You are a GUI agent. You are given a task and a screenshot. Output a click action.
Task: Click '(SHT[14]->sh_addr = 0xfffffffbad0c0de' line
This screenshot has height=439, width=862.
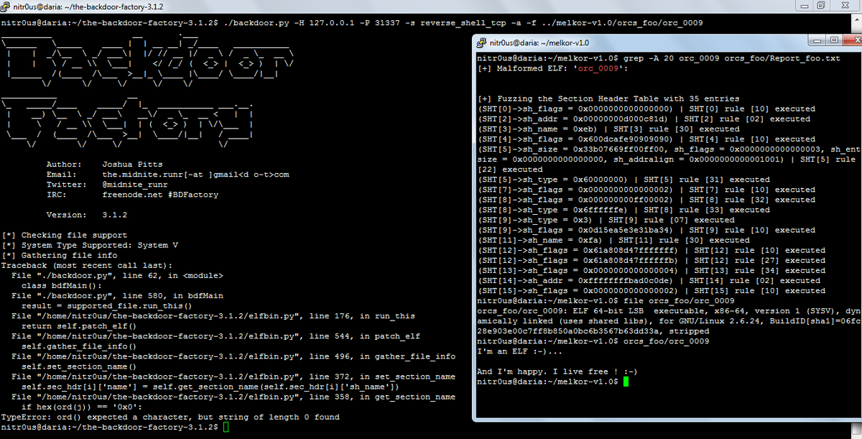pyautogui.click(x=649, y=280)
